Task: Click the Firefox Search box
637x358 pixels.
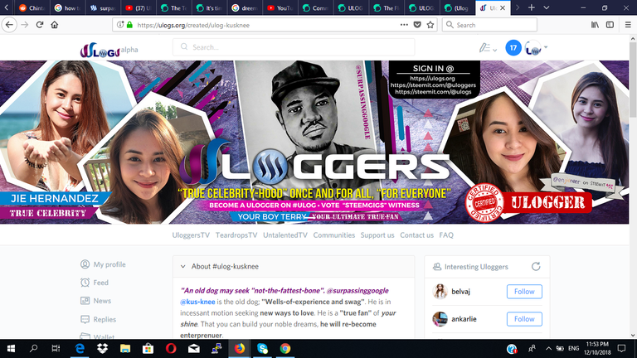Action: 489,25
